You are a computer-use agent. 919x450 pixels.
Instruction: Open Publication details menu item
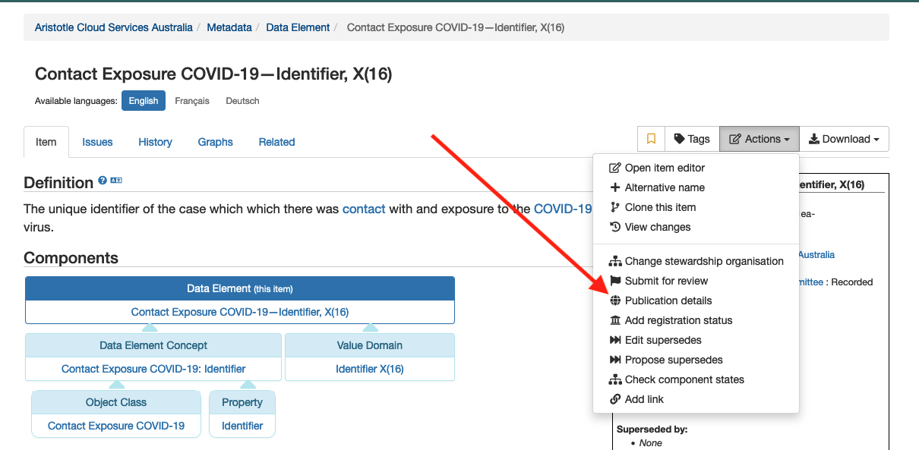(x=668, y=301)
